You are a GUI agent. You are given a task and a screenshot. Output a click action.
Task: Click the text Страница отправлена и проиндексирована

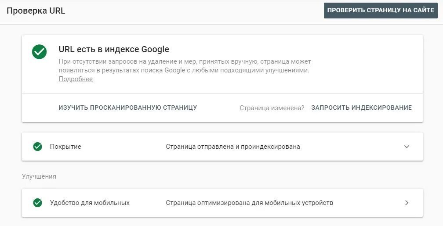233,147
